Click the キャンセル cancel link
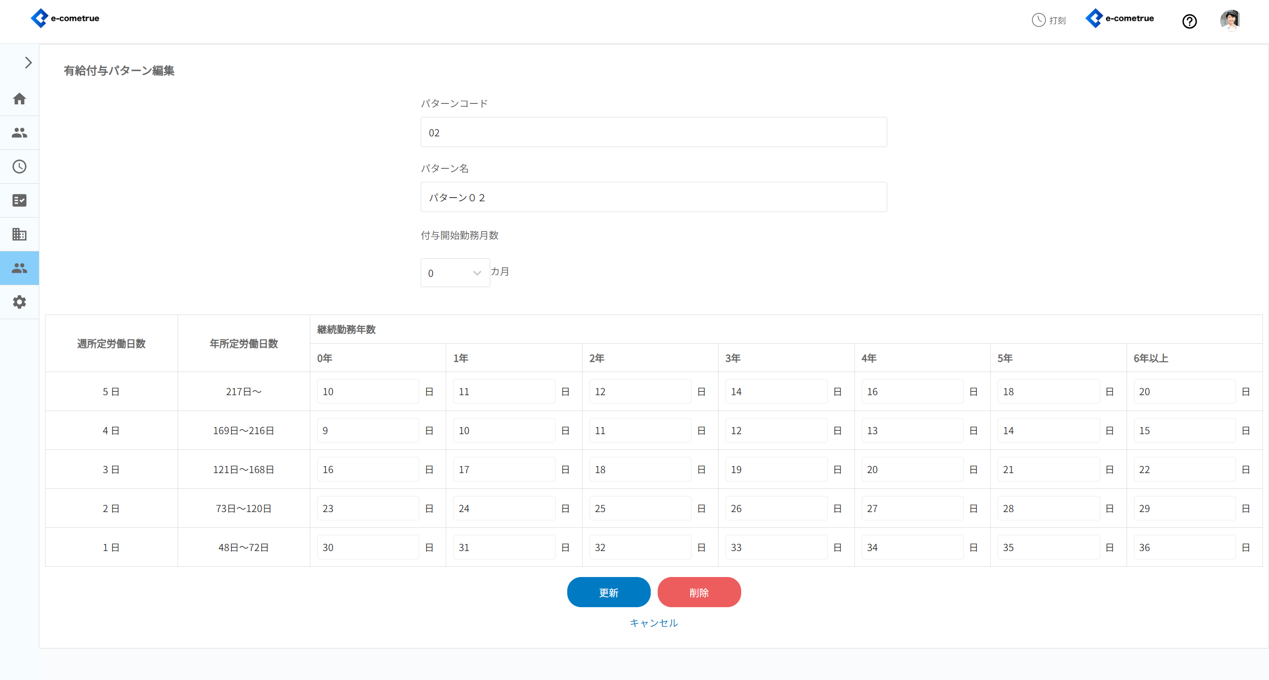 (654, 623)
